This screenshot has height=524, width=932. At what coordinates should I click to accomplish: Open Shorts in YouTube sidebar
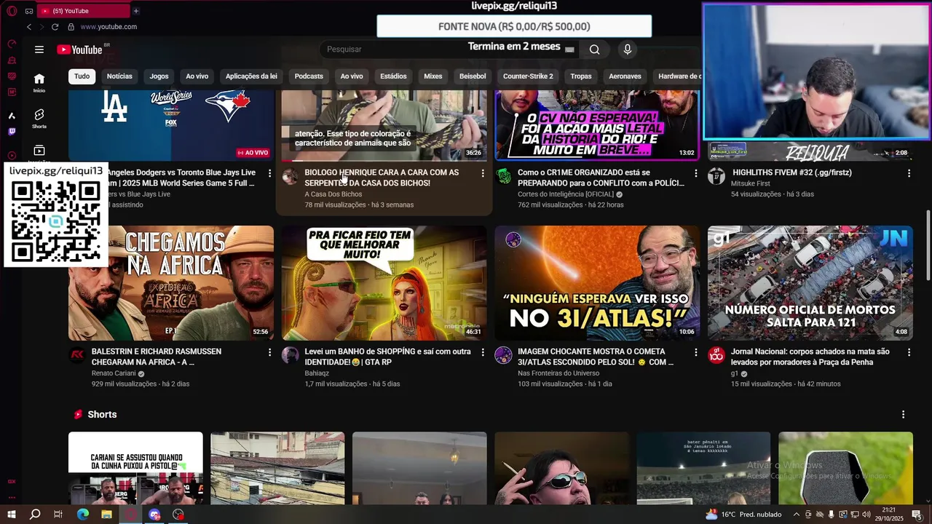[39, 119]
